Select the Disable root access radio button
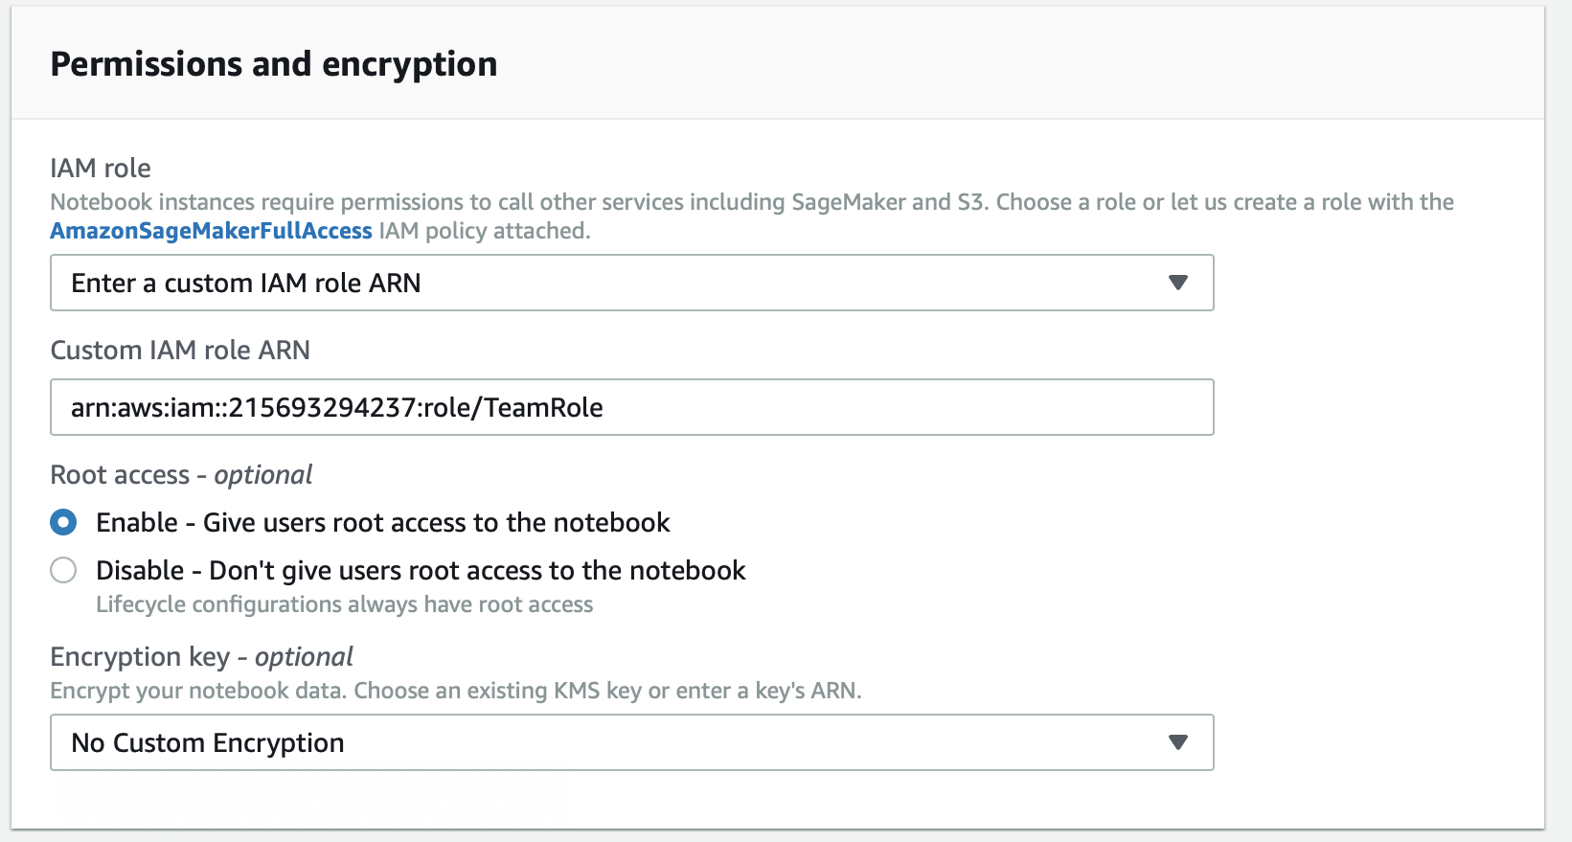This screenshot has height=842, width=1572. 63,570
